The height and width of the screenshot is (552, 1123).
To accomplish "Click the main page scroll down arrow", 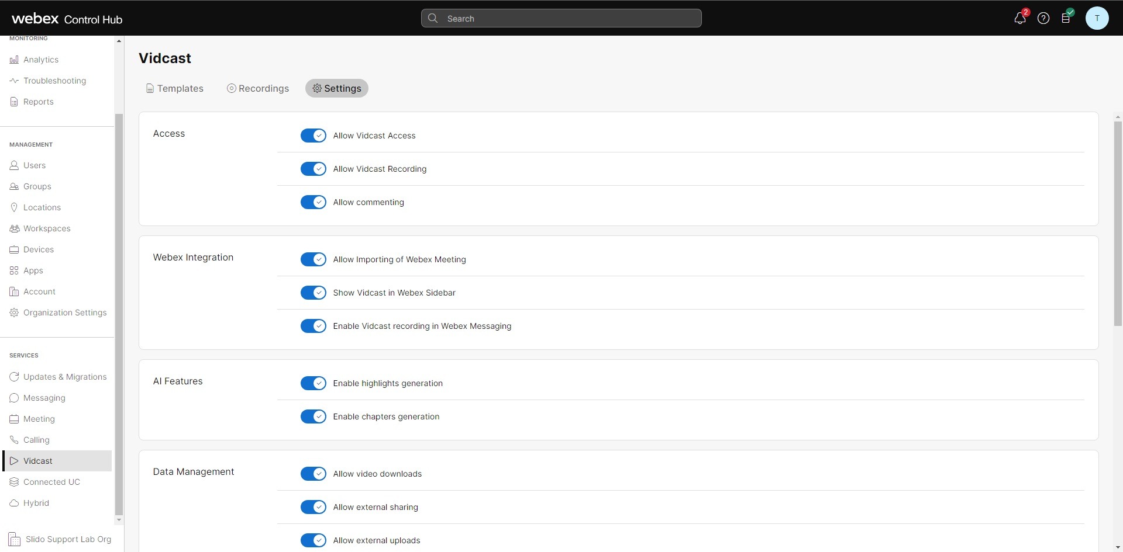I will pos(1118,546).
